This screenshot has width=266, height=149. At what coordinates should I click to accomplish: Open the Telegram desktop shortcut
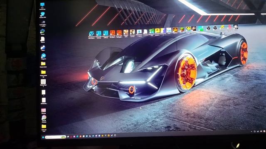43,55
